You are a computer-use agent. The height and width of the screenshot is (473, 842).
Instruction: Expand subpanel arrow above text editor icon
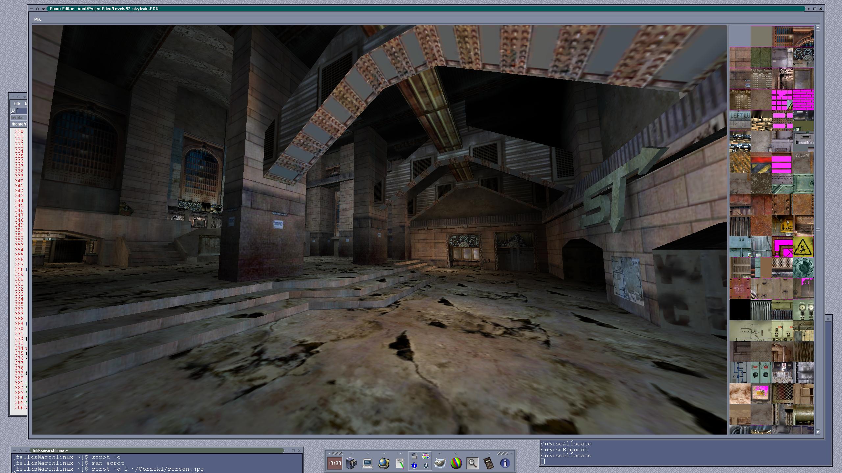tap(400, 453)
